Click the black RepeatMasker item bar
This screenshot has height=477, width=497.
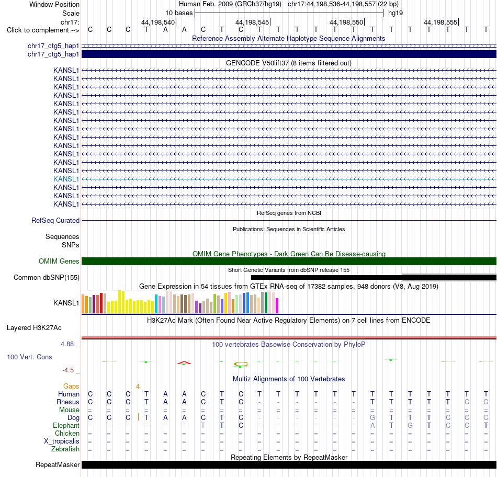click(289, 464)
